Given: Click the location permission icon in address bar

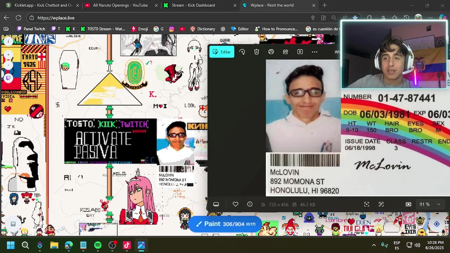Looking at the screenshot, I should coord(313,18).
